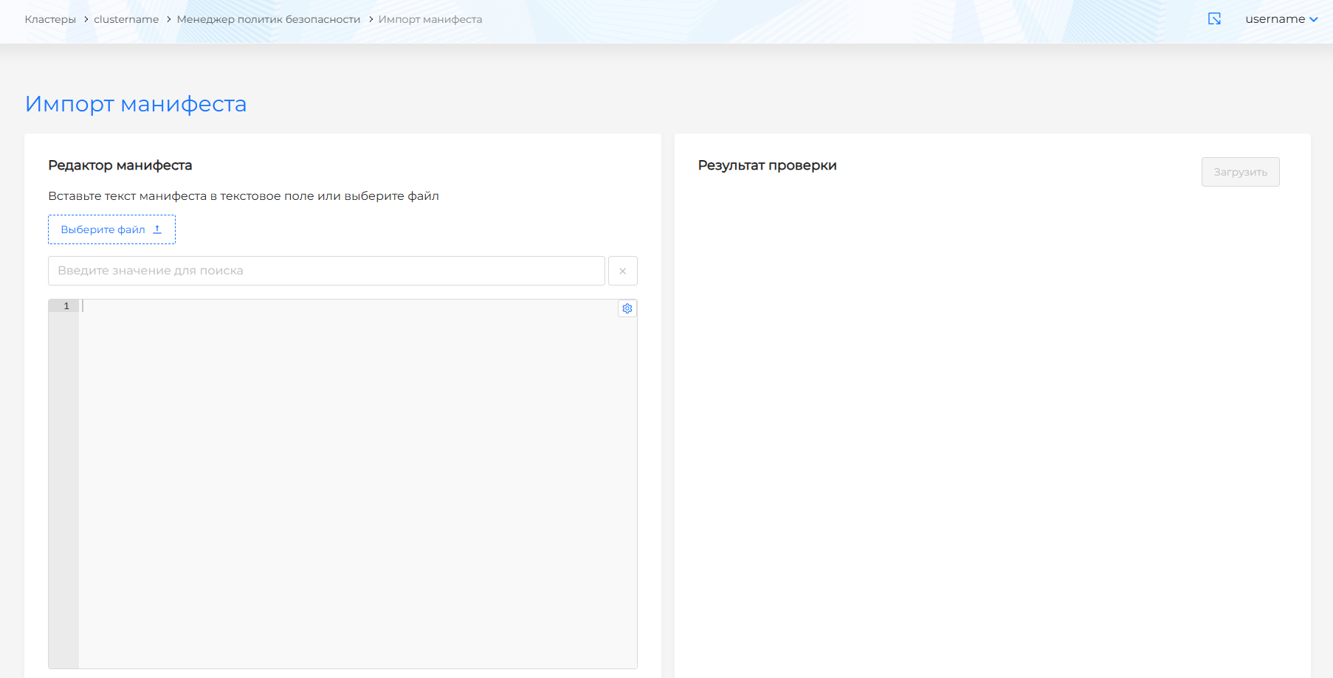
Task: Click the Редактор манифеста heading
Action: [120, 165]
